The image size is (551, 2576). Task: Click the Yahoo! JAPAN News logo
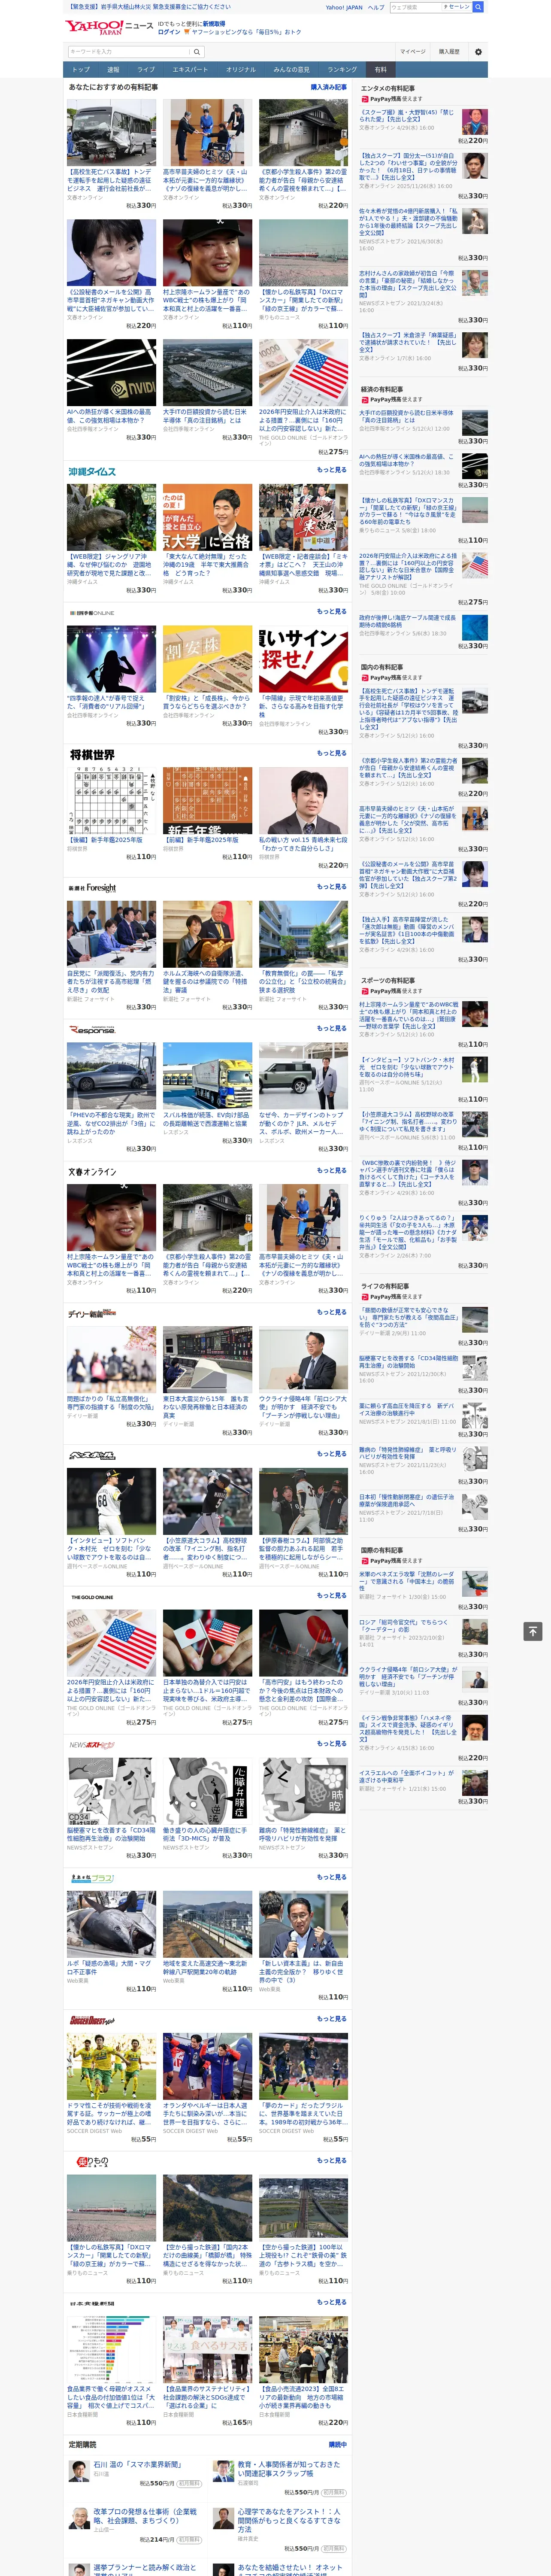110,27
